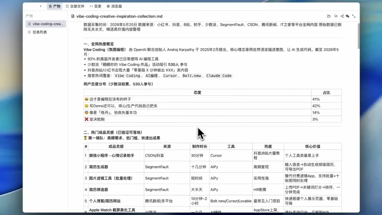Click the inline code Bolt.new
The image size is (382, 215).
(x=192, y=76)
